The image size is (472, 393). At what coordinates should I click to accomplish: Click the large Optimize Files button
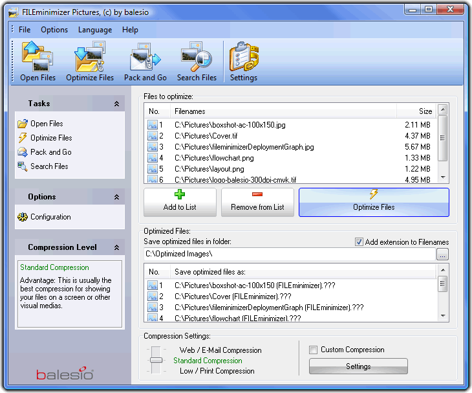tap(374, 202)
